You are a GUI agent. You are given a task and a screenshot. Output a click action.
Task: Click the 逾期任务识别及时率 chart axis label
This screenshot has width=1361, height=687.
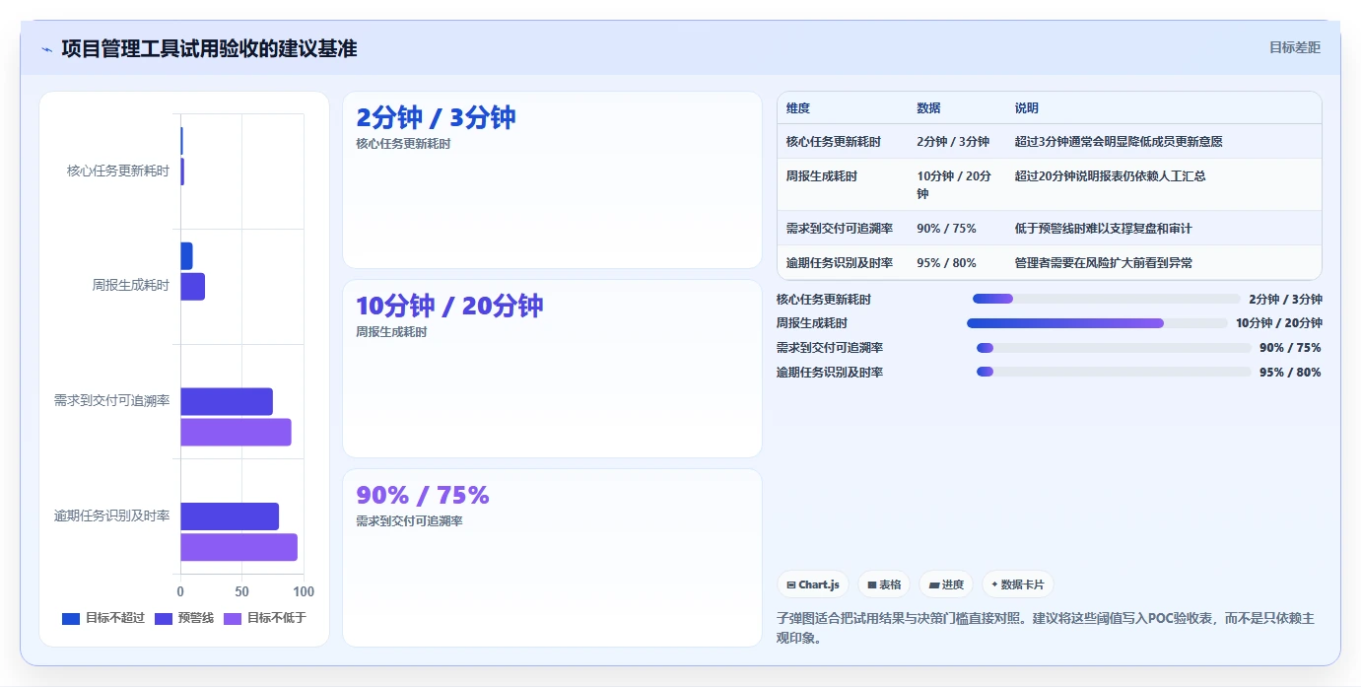pyautogui.click(x=111, y=515)
